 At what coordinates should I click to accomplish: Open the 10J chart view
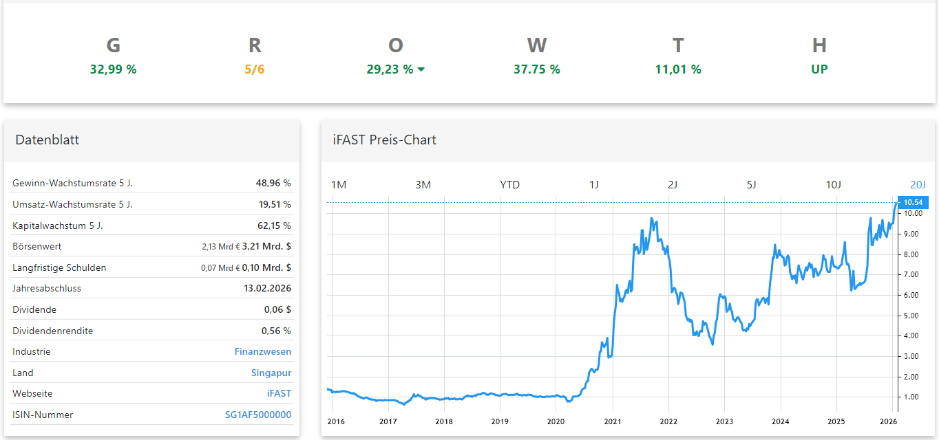(x=834, y=184)
